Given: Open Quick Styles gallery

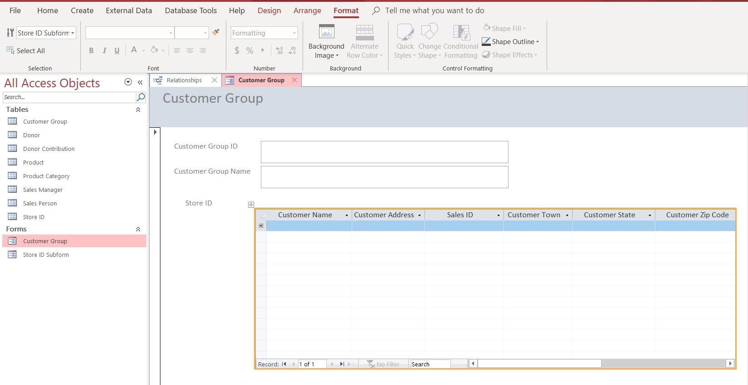Looking at the screenshot, I should tap(404, 42).
